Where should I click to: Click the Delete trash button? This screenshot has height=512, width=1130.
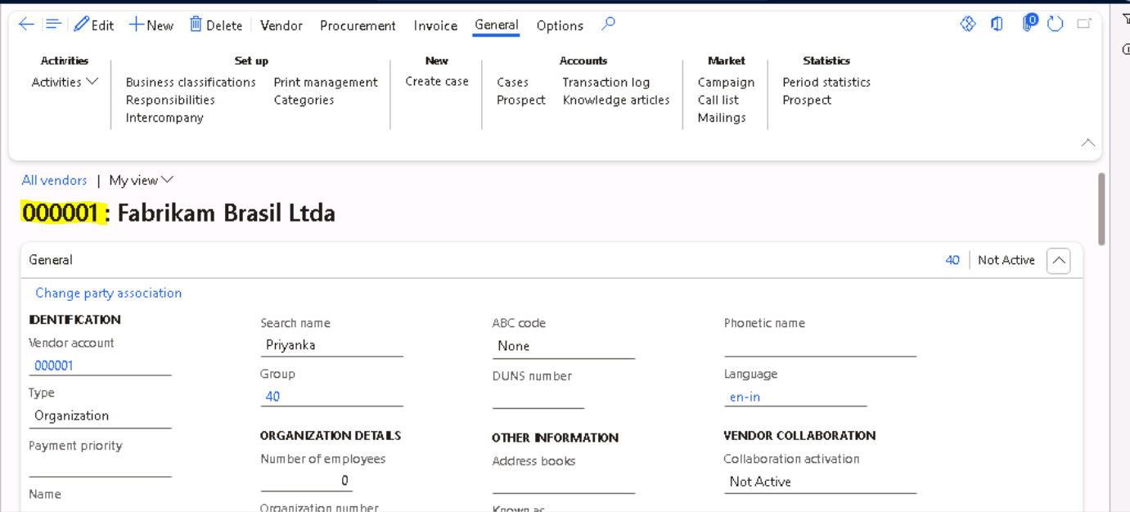pyautogui.click(x=216, y=25)
